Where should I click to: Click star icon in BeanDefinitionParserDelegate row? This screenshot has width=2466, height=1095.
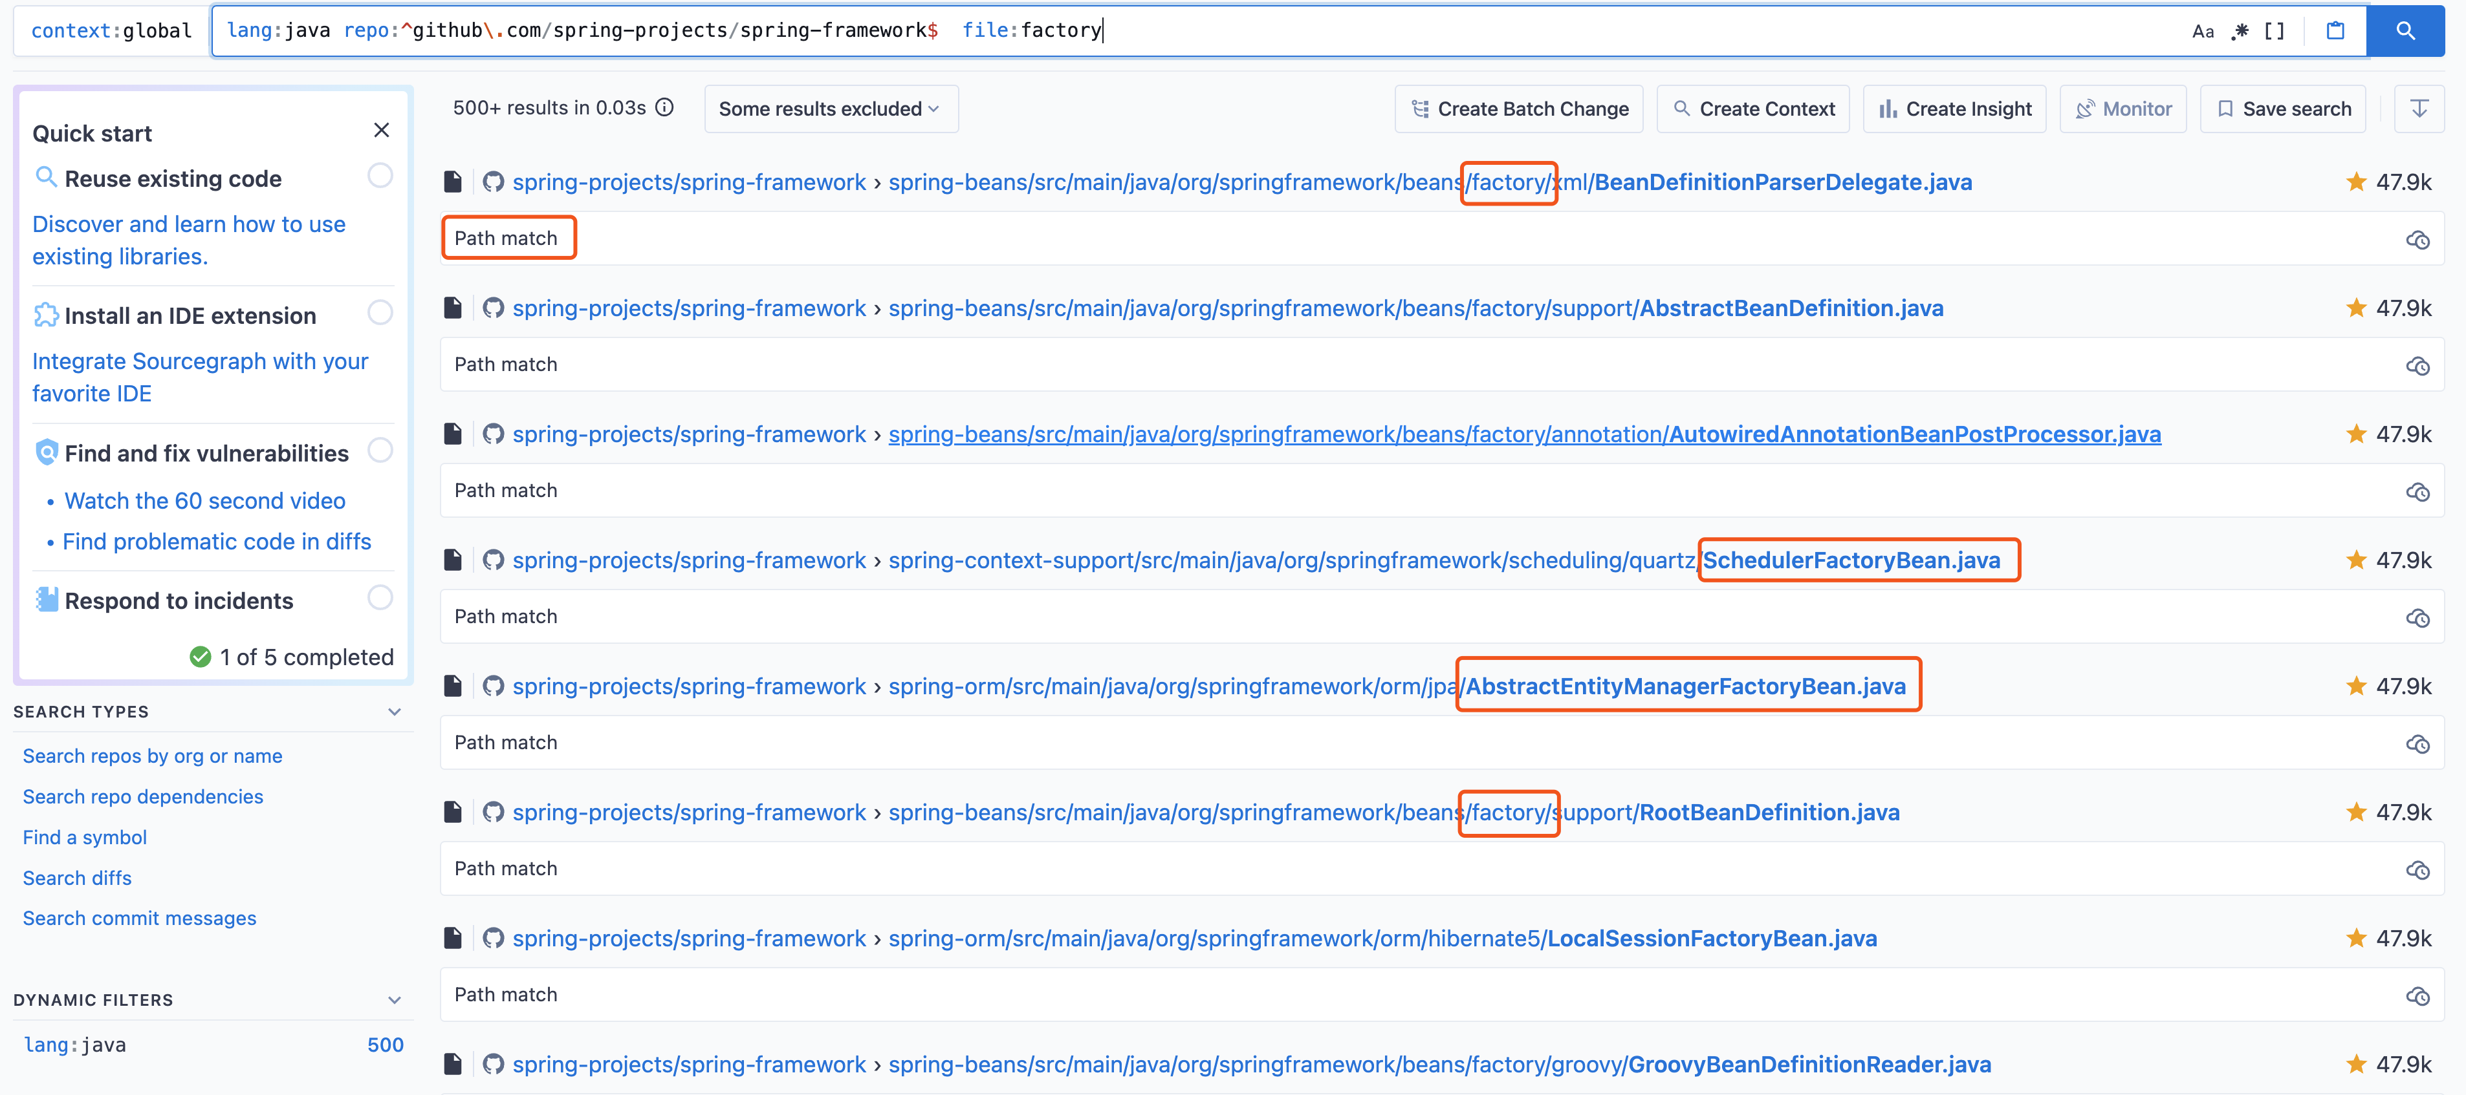pyautogui.click(x=2356, y=182)
